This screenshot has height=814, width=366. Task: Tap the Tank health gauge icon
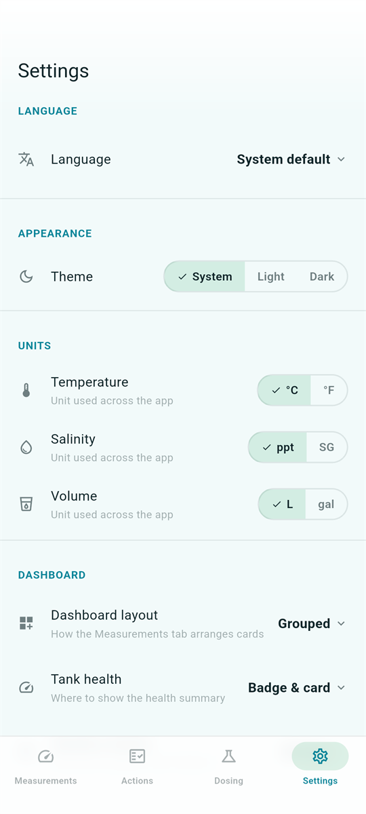coord(26,688)
